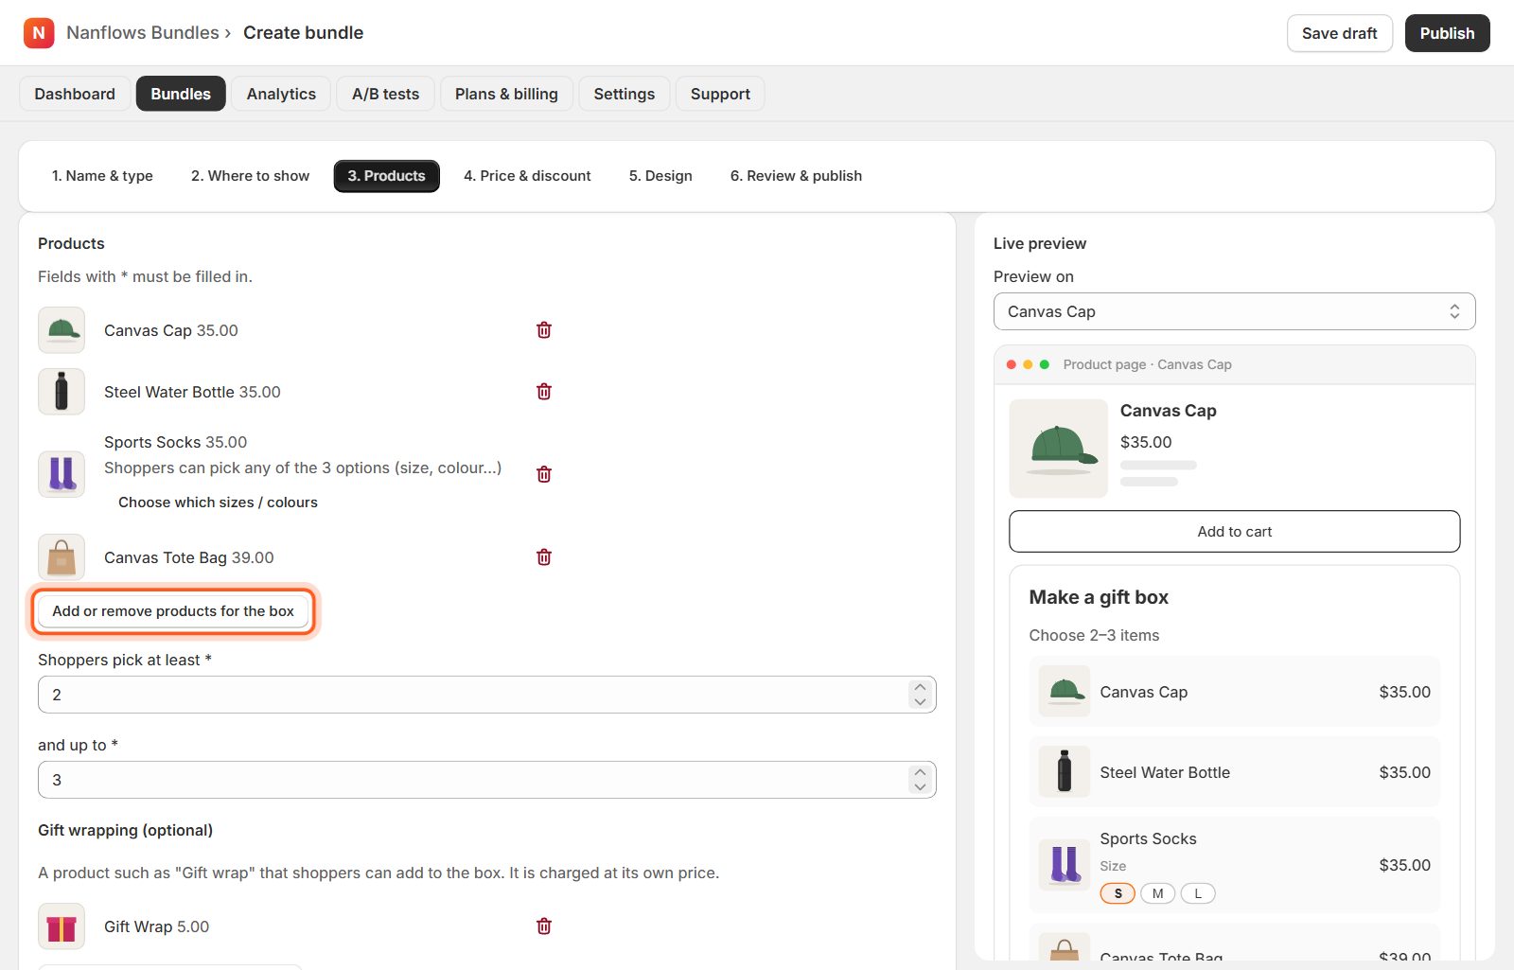Delete Canvas Tote Bag using trash icon
This screenshot has width=1514, height=970.
click(x=544, y=557)
